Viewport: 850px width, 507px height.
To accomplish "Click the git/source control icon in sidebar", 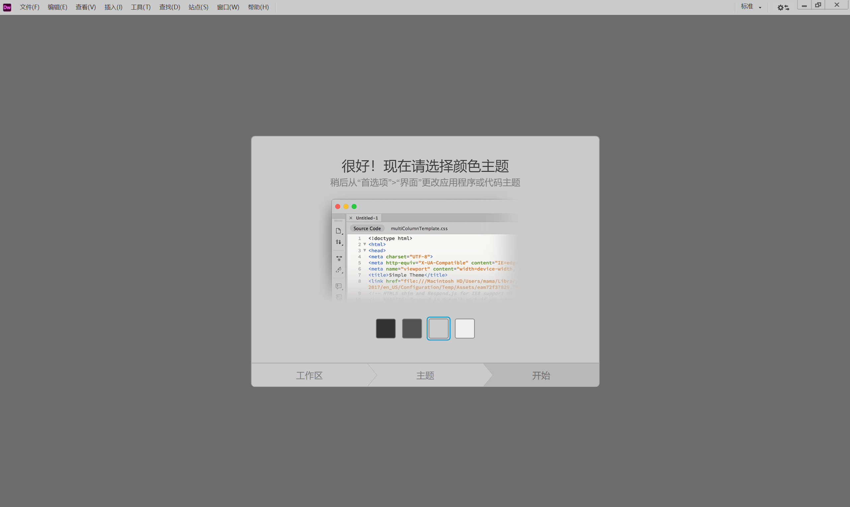I will (339, 242).
